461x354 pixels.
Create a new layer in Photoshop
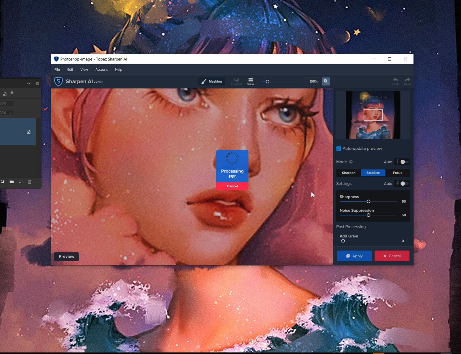[20, 182]
